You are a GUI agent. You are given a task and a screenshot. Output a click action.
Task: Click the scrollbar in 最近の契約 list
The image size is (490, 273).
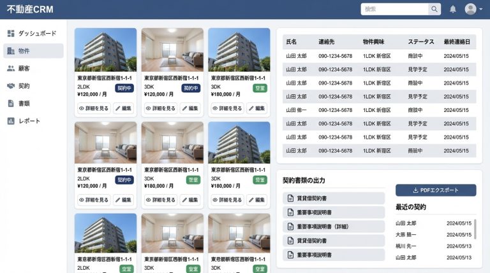(x=475, y=228)
